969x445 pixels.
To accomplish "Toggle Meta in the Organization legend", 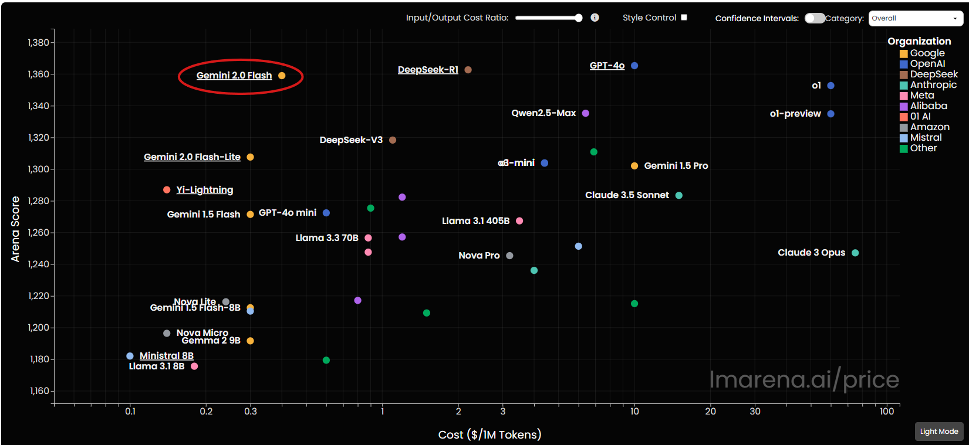I will [x=917, y=96].
